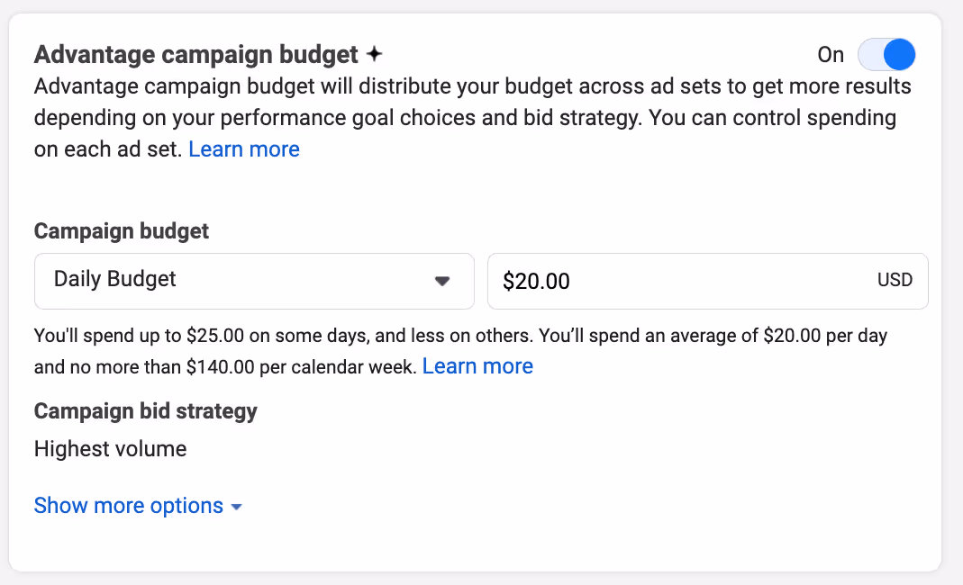This screenshot has height=585, width=963.
Task: Click the Campaign budget section label
Action: (x=122, y=231)
